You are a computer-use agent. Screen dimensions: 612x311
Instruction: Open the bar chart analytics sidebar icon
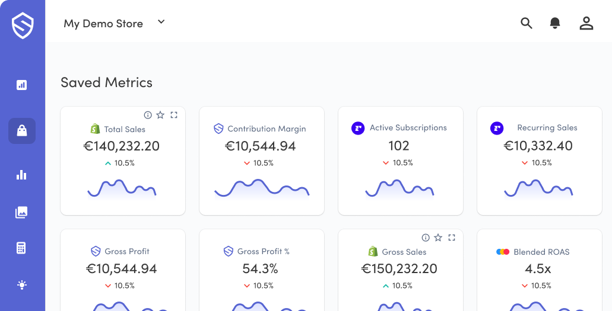[x=22, y=175]
